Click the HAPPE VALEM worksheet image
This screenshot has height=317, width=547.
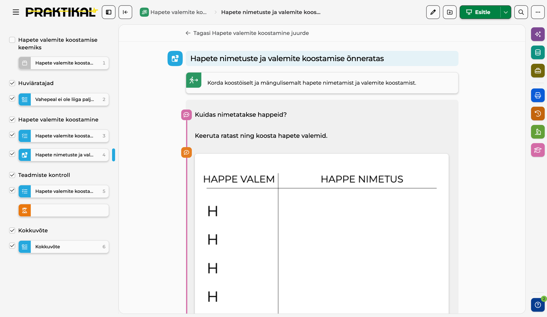[322, 234]
